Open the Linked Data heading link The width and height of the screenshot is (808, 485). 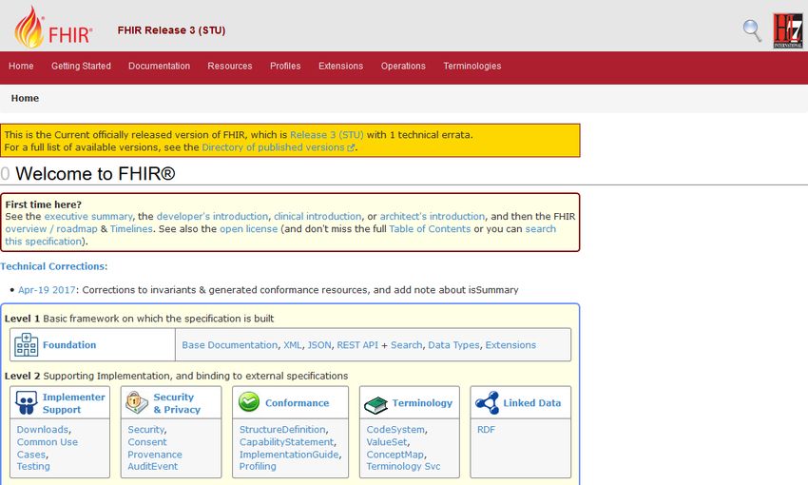[x=532, y=403]
